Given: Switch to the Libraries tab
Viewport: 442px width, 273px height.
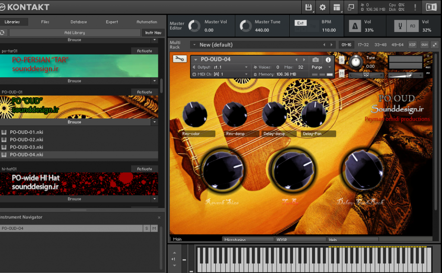Looking at the screenshot, I should coord(12,22).
